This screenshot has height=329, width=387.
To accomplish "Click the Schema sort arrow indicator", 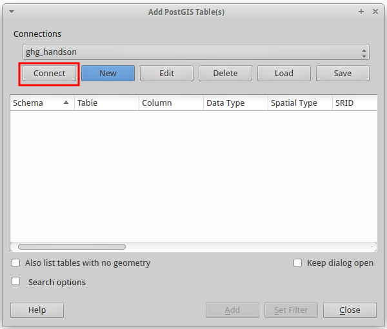I will coord(66,103).
